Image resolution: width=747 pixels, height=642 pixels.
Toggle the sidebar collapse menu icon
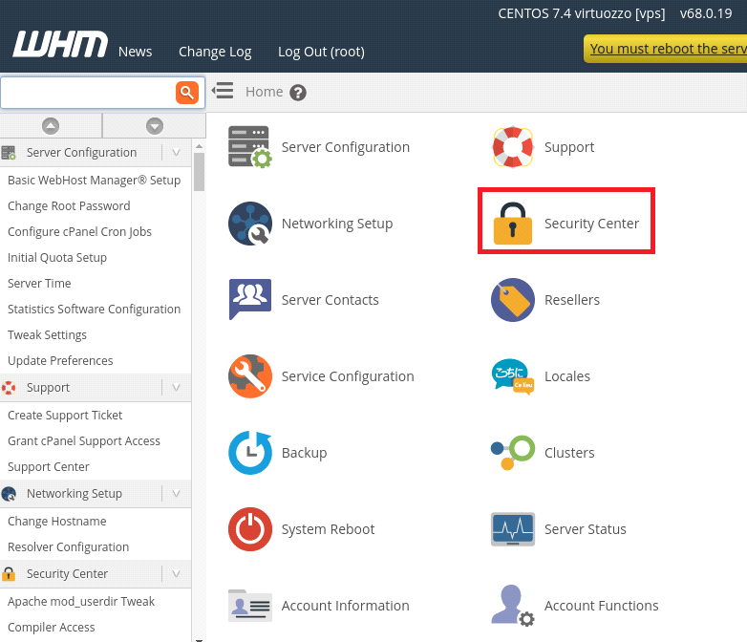[223, 91]
